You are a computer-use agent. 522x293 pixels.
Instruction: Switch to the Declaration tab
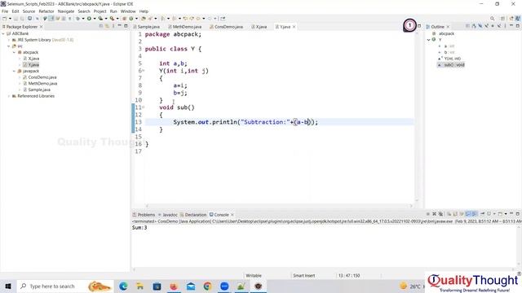point(193,215)
